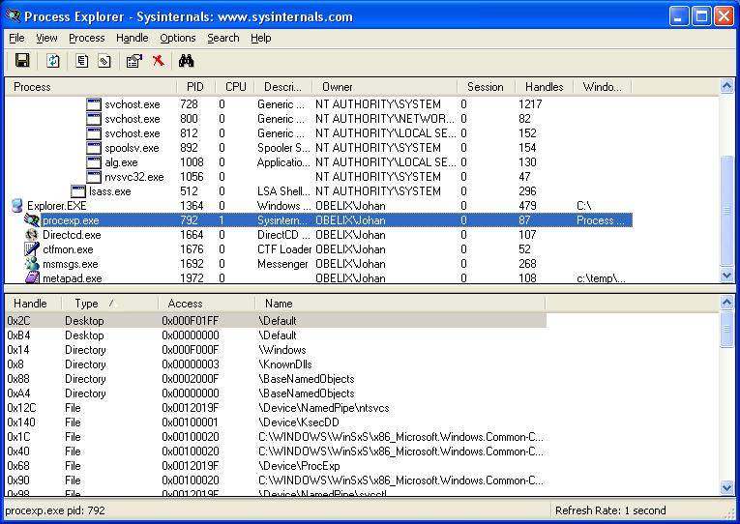
Task: Click handle count 1217 cell
Action: click(x=530, y=104)
